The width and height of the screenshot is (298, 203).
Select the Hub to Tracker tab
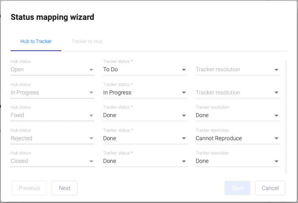coord(36,41)
